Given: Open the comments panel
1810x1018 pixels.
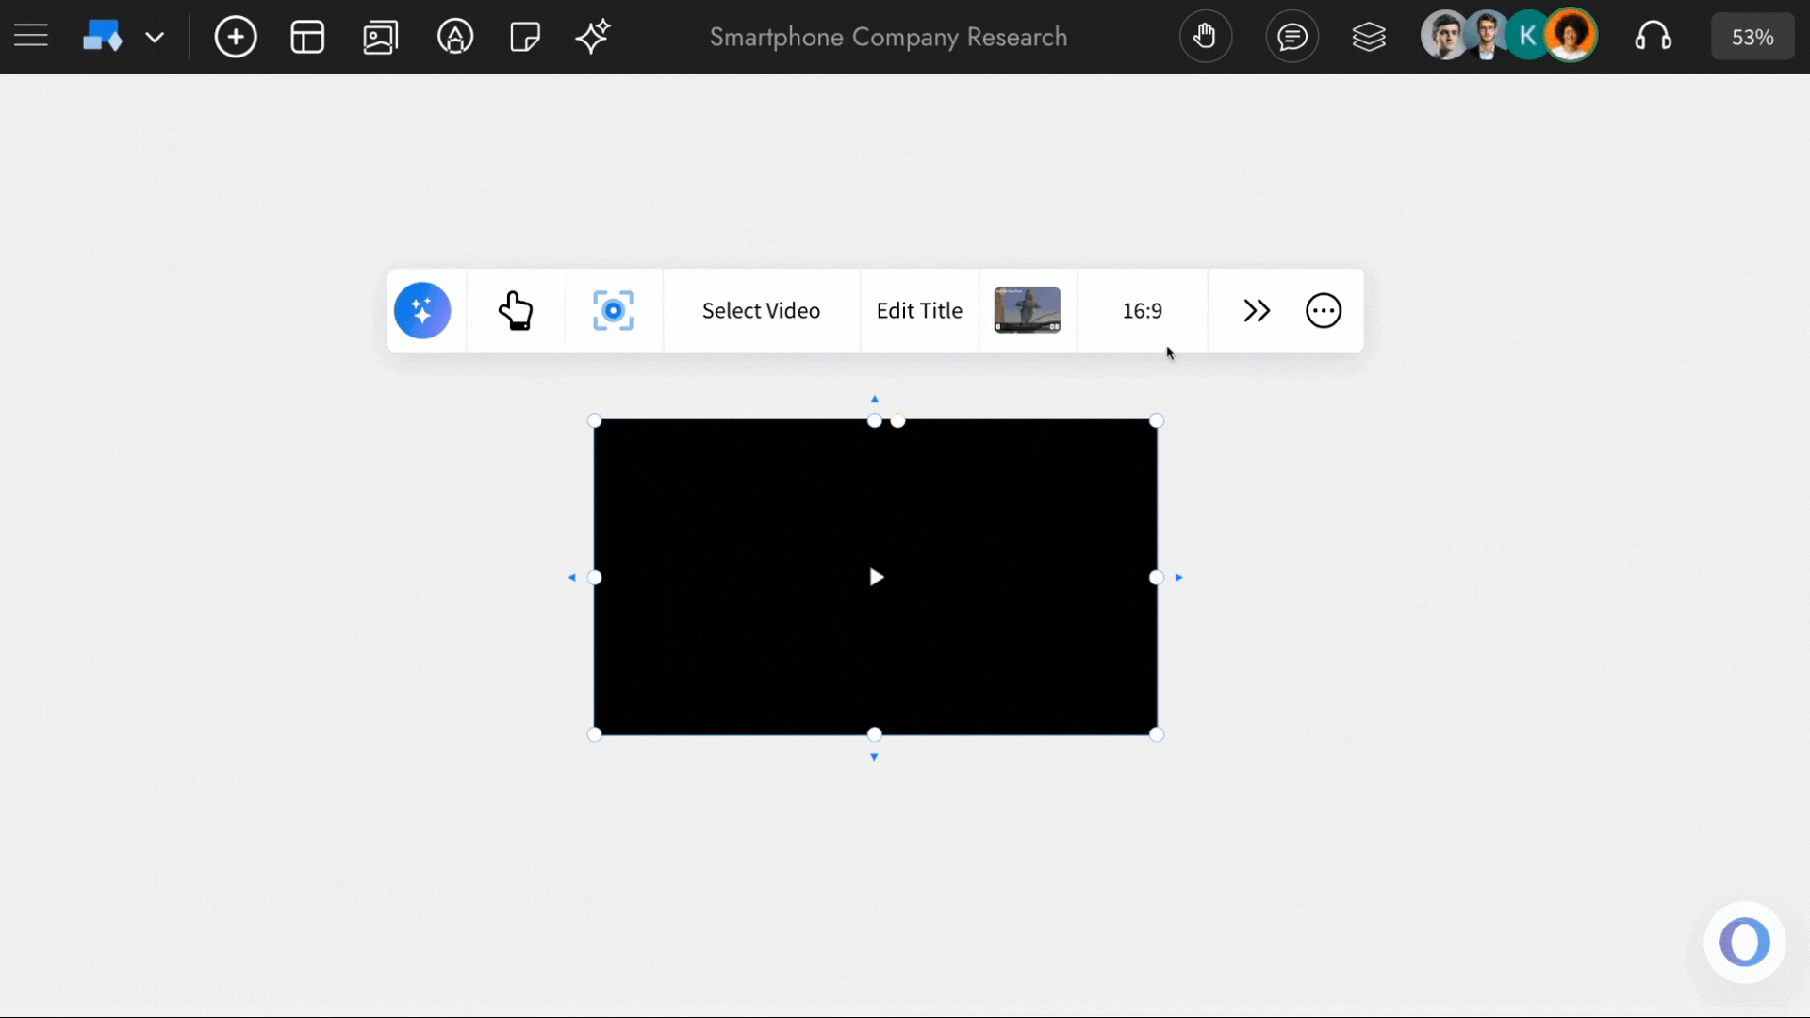Looking at the screenshot, I should [1292, 36].
